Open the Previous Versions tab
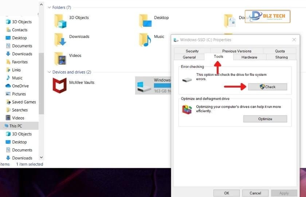 pyautogui.click(x=237, y=51)
